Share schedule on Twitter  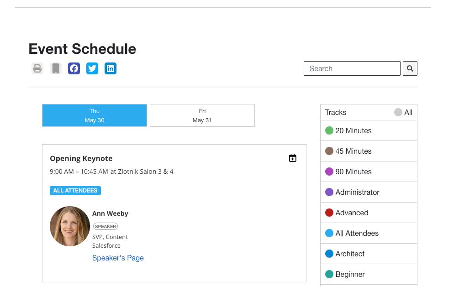point(92,68)
